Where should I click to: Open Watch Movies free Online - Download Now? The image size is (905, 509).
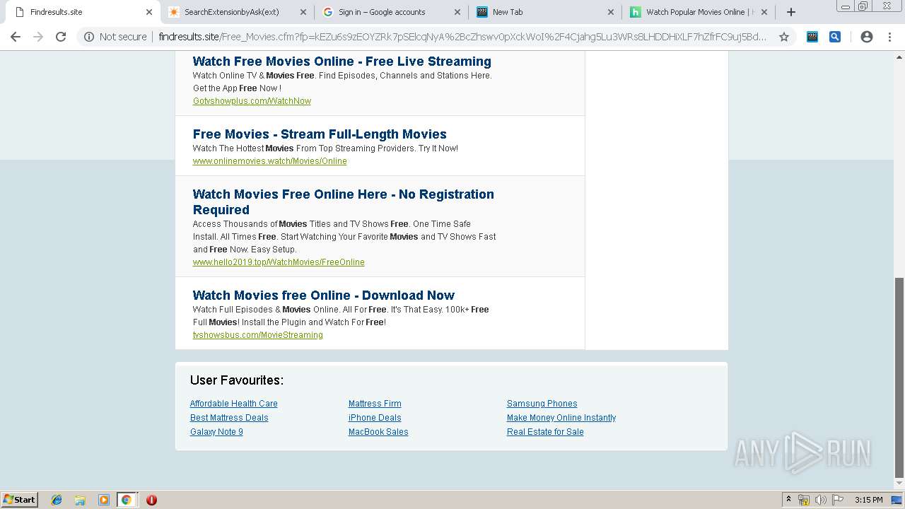[x=323, y=296]
